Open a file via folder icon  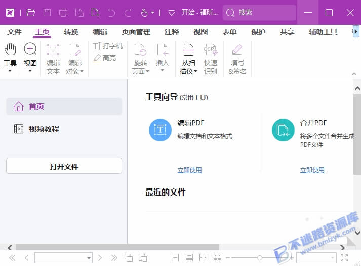[30, 13]
